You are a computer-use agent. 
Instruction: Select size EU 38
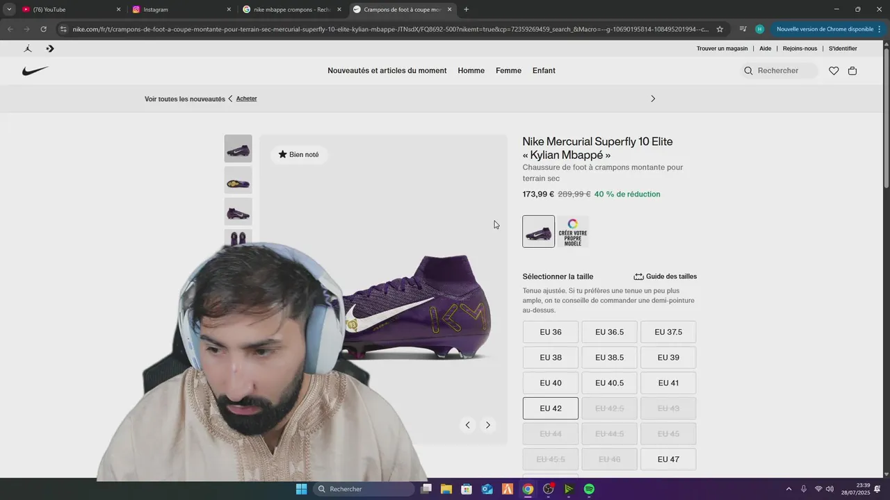pyautogui.click(x=551, y=358)
